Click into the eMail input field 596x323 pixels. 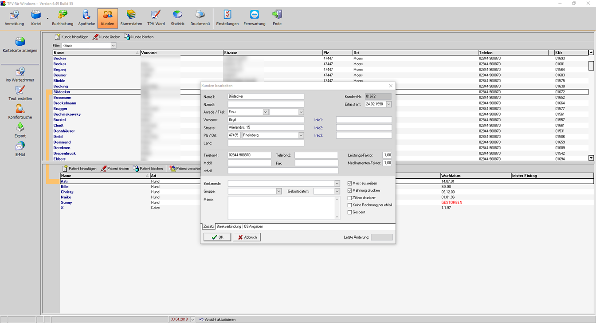click(x=282, y=171)
